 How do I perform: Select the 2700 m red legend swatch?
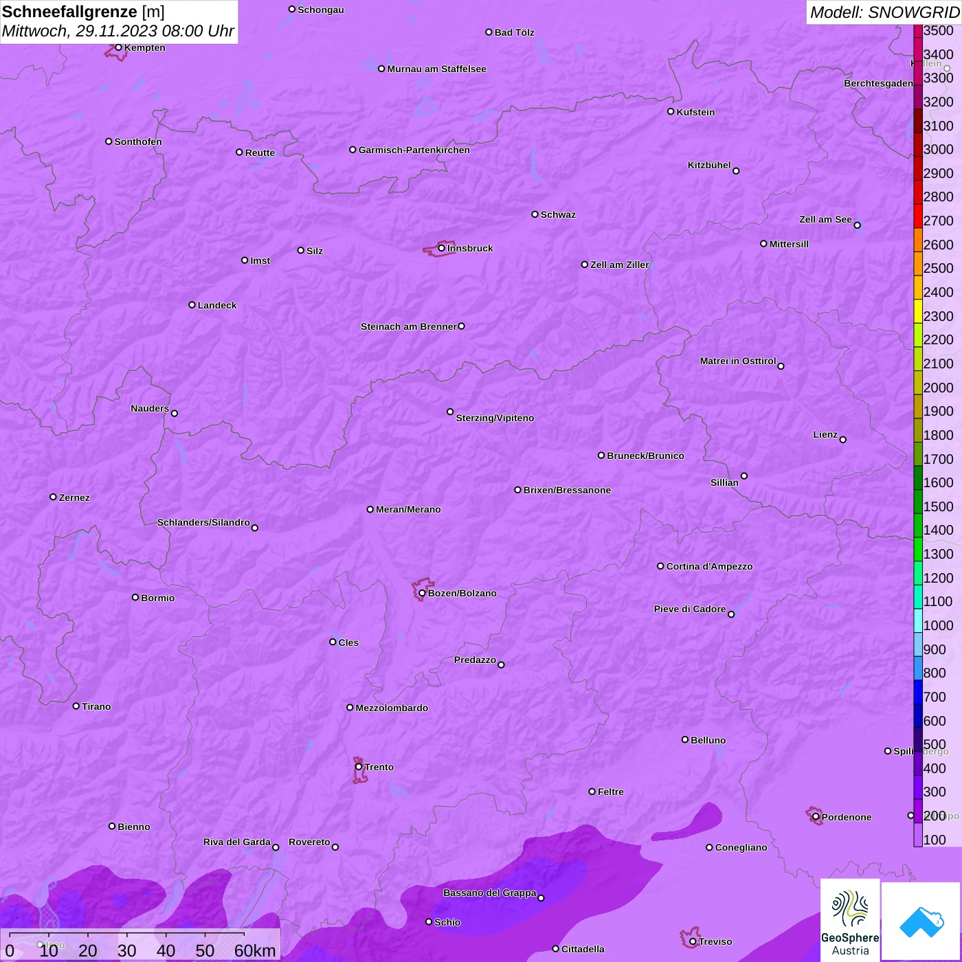[918, 216]
